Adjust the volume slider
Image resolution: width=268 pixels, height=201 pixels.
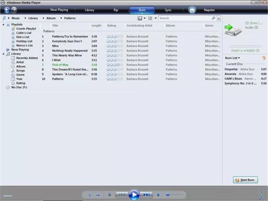[174, 195]
